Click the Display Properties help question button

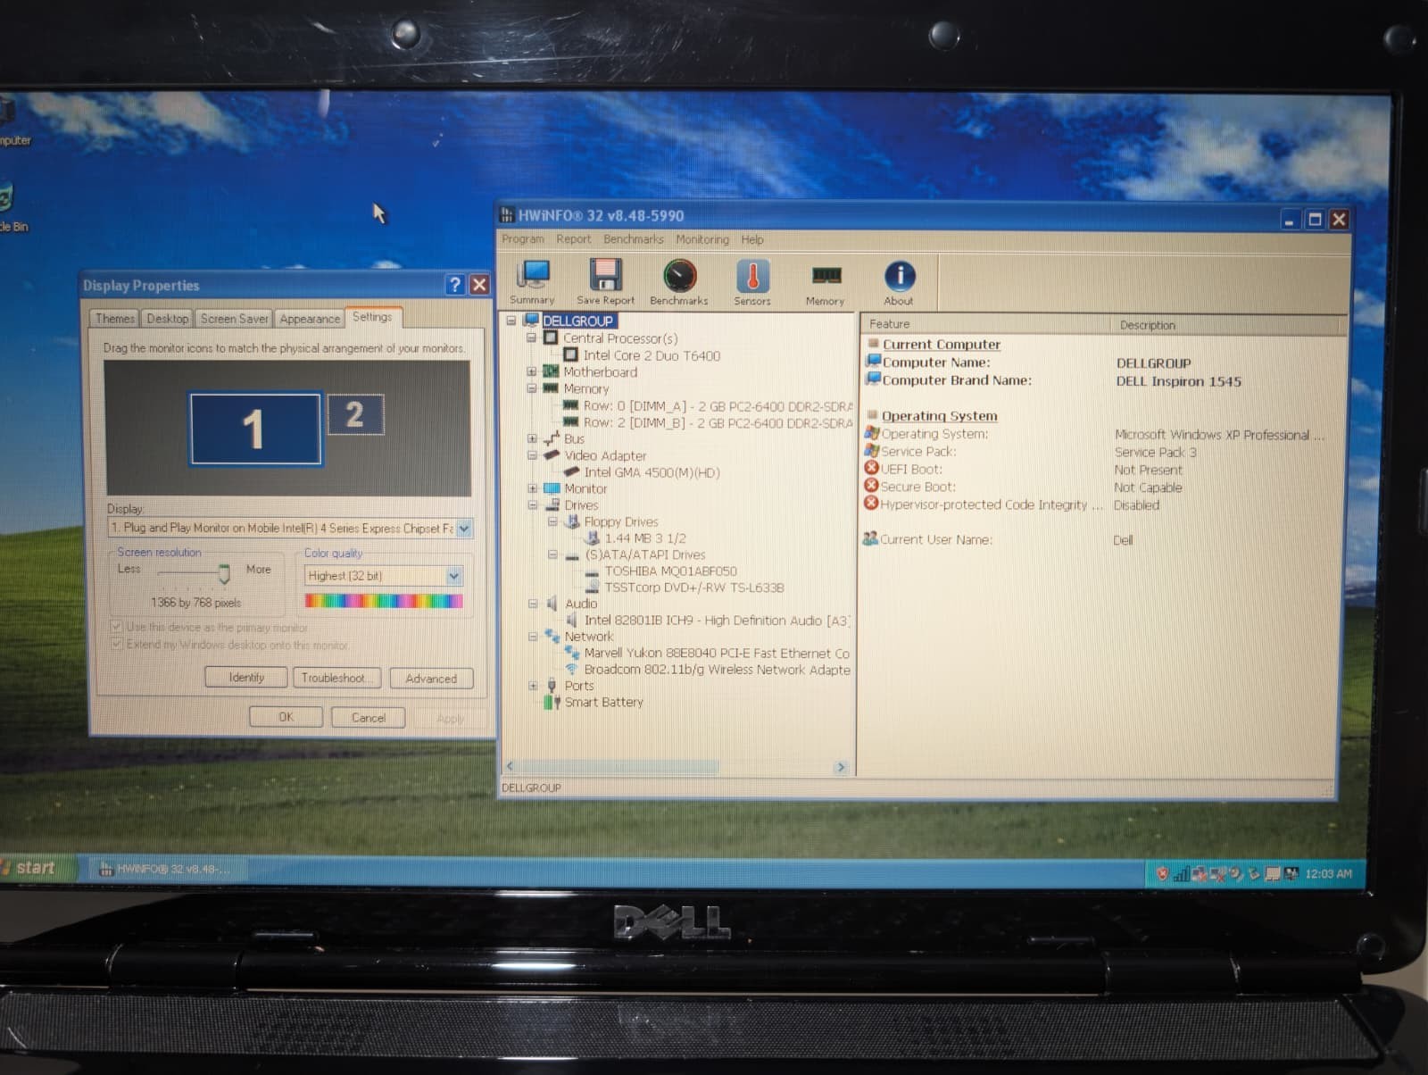(x=454, y=285)
